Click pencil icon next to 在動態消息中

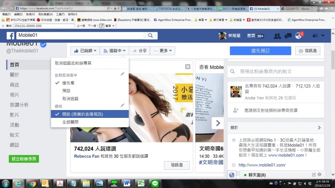coord(122,74)
